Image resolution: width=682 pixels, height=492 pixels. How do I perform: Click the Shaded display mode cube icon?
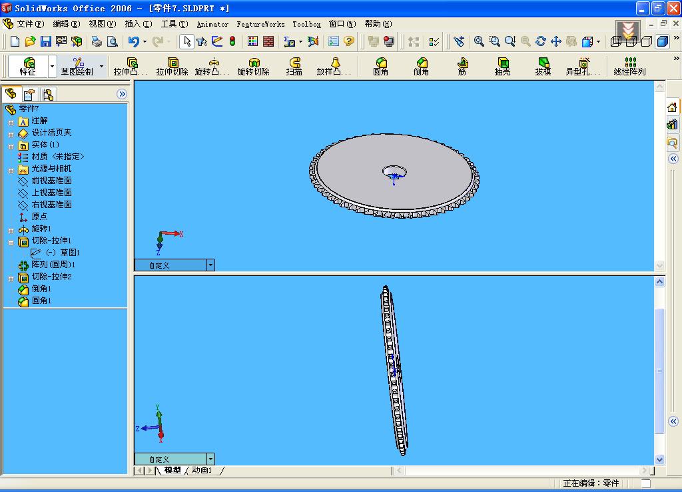663,41
